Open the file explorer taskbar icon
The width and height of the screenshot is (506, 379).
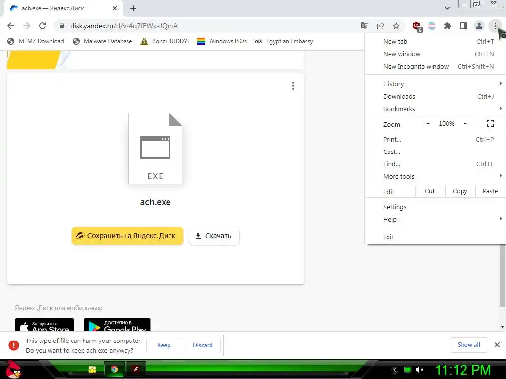point(92,369)
